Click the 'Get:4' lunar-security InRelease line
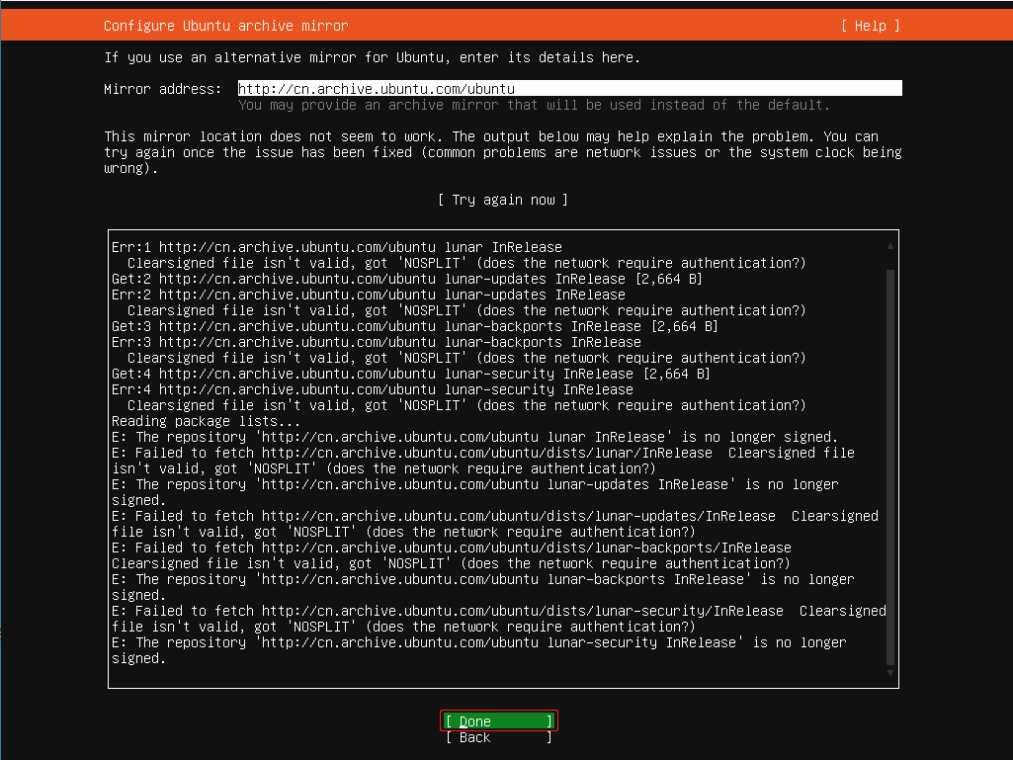Screen dimensions: 1013x760 411,374
